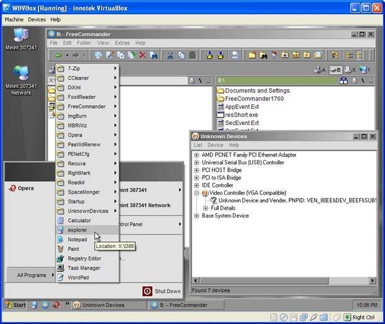Launch WordPad from programs menu

(87, 278)
